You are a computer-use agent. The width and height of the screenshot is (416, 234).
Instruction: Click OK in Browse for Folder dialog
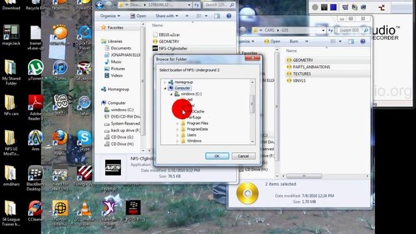217,156
